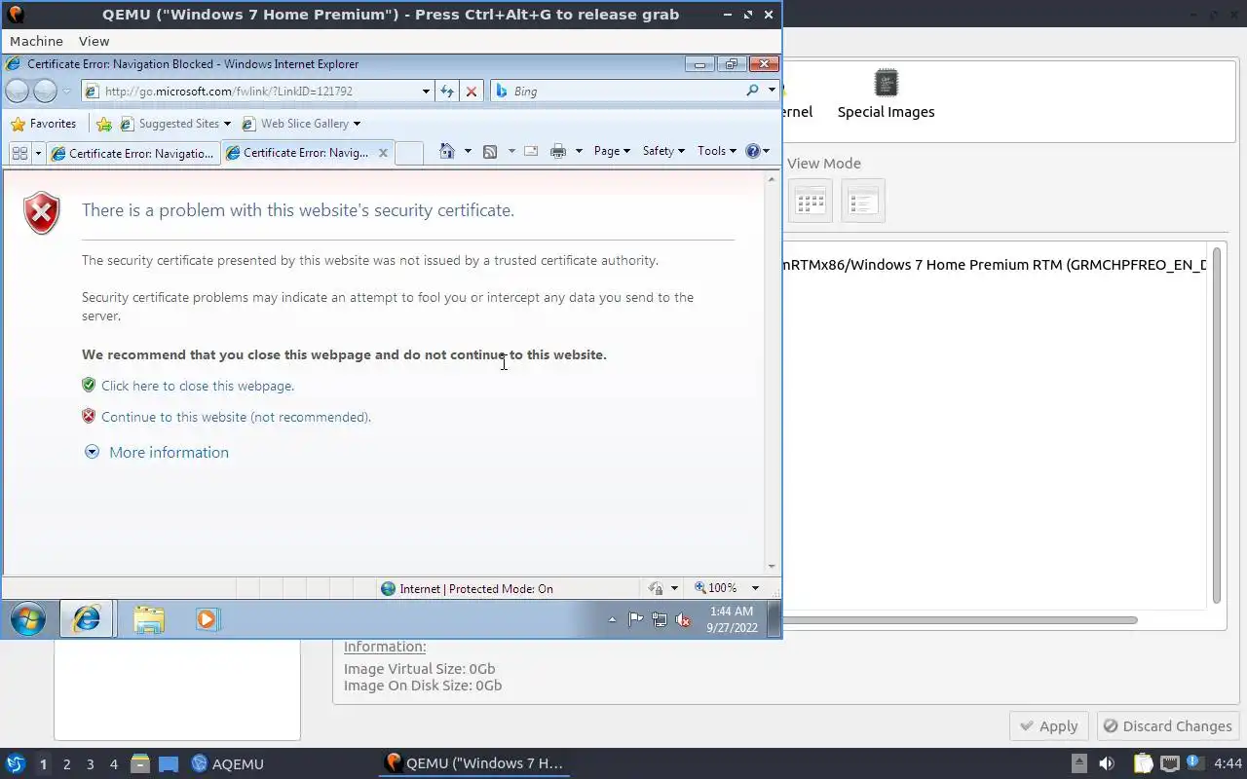Switch AQEMU to icon grid view mode
The image size is (1247, 779).
click(x=811, y=202)
